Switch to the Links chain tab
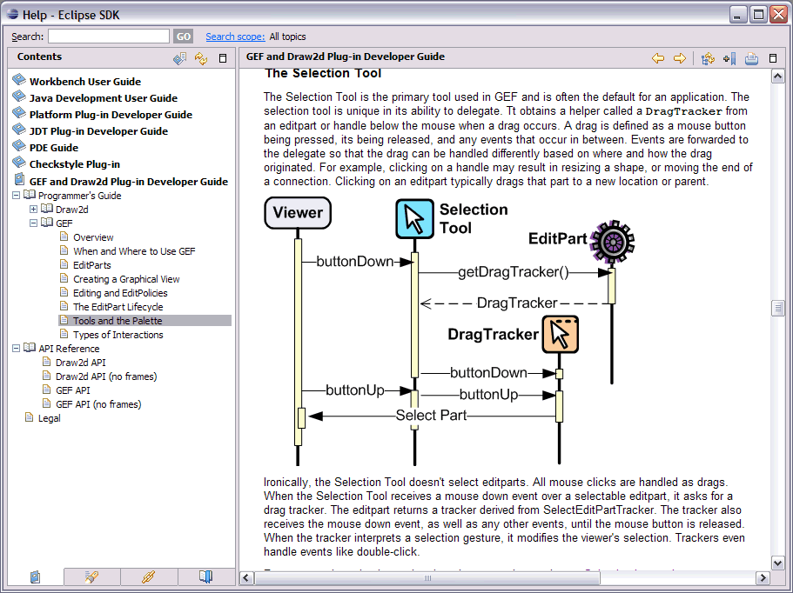 tap(149, 576)
